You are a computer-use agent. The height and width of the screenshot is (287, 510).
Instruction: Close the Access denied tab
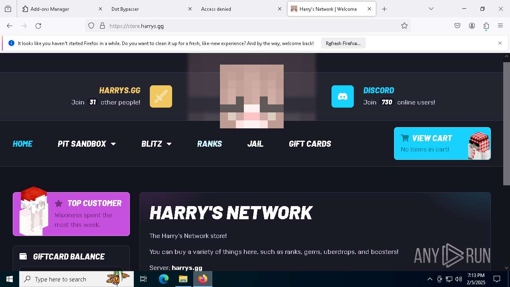pyautogui.click(x=280, y=9)
